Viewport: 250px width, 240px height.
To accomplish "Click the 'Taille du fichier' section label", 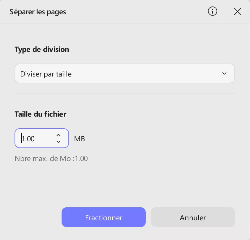I will [x=40, y=114].
